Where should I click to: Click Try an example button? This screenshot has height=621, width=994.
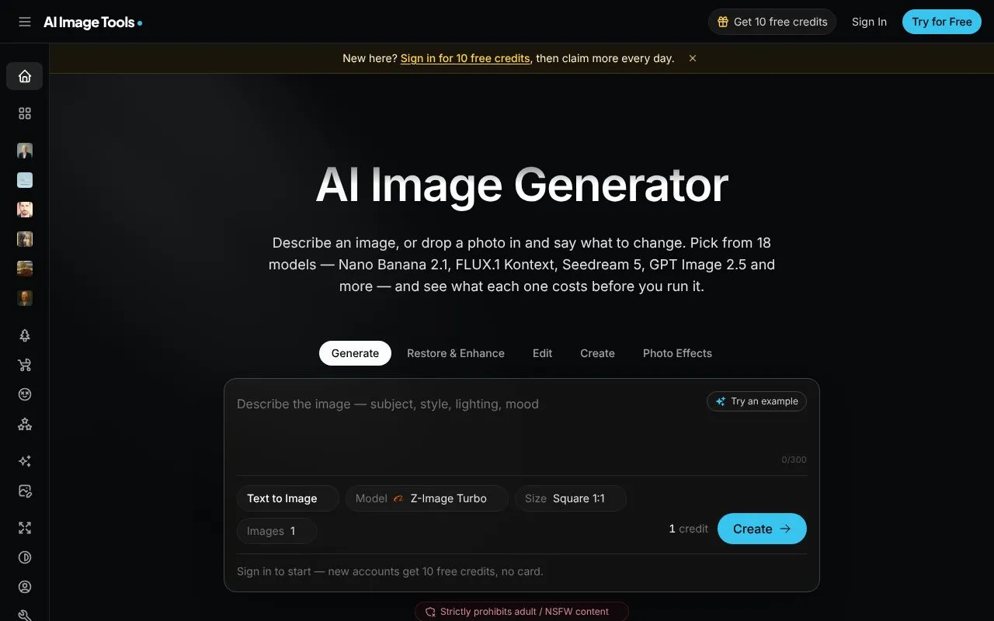click(x=757, y=401)
